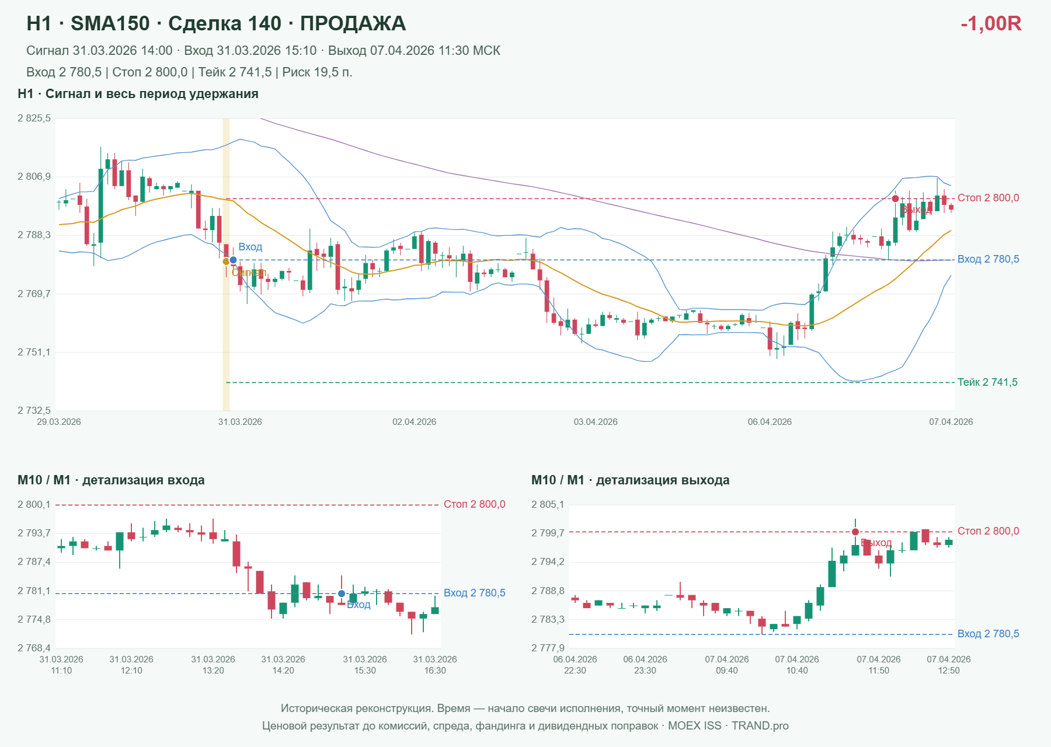Click the -1,00R result value
Screen dimensions: 1051x747
tap(991, 23)
